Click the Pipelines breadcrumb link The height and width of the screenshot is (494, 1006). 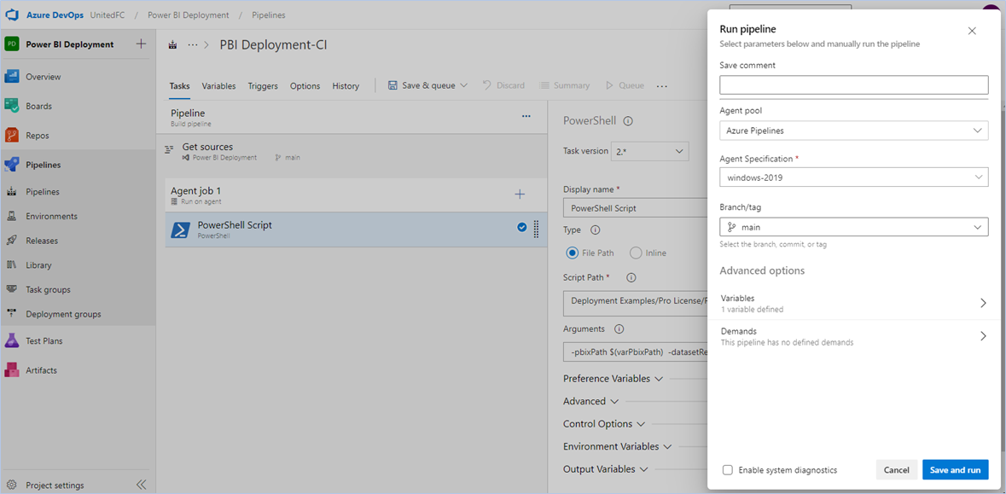click(x=269, y=15)
